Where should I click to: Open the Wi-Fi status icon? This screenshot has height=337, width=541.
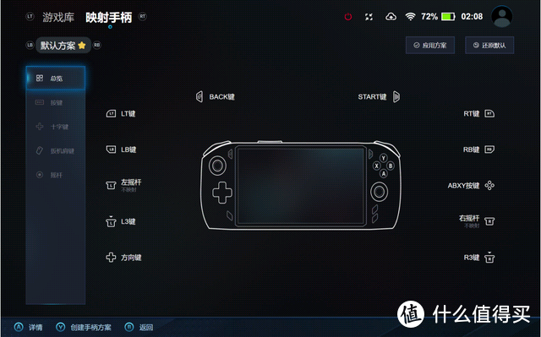coord(410,17)
